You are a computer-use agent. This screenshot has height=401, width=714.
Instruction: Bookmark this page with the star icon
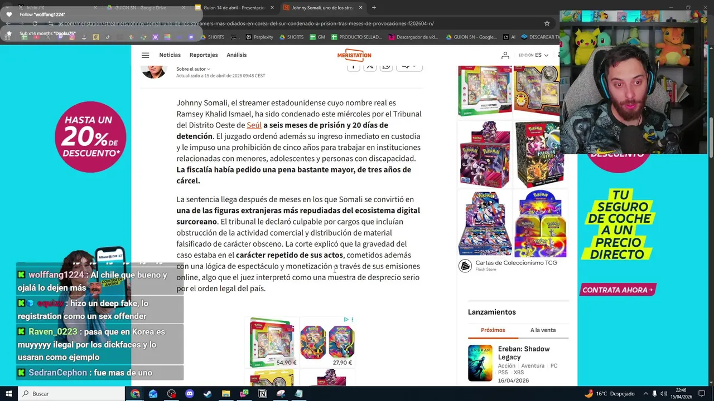pyautogui.click(x=547, y=23)
